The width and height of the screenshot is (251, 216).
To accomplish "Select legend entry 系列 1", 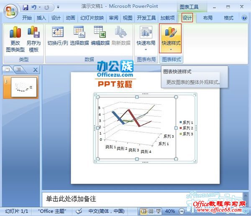I will pos(186,123).
